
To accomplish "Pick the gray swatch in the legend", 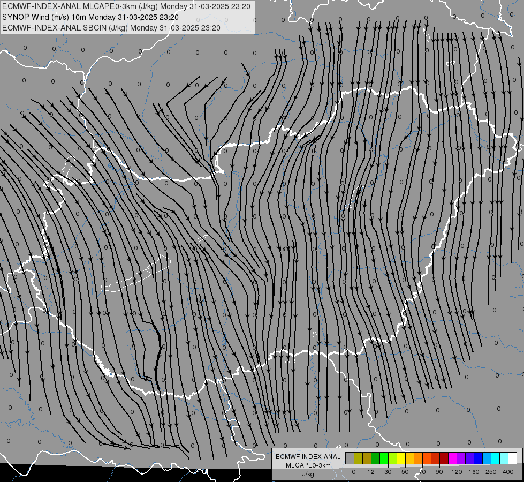I will (350, 458).
